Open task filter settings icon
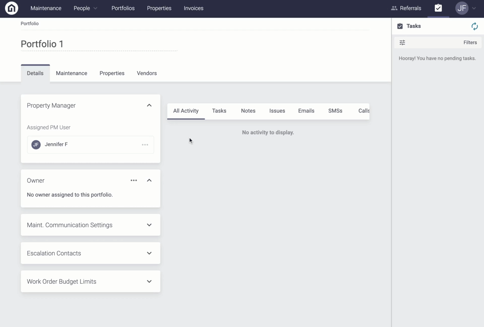484x327 pixels. (x=402, y=43)
